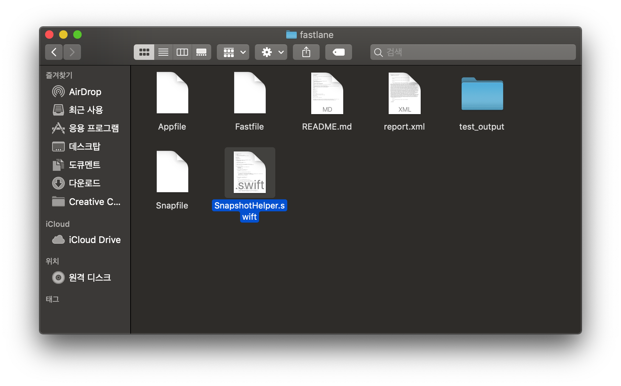Click the iCloud section header
621x386 pixels.
[x=58, y=224]
